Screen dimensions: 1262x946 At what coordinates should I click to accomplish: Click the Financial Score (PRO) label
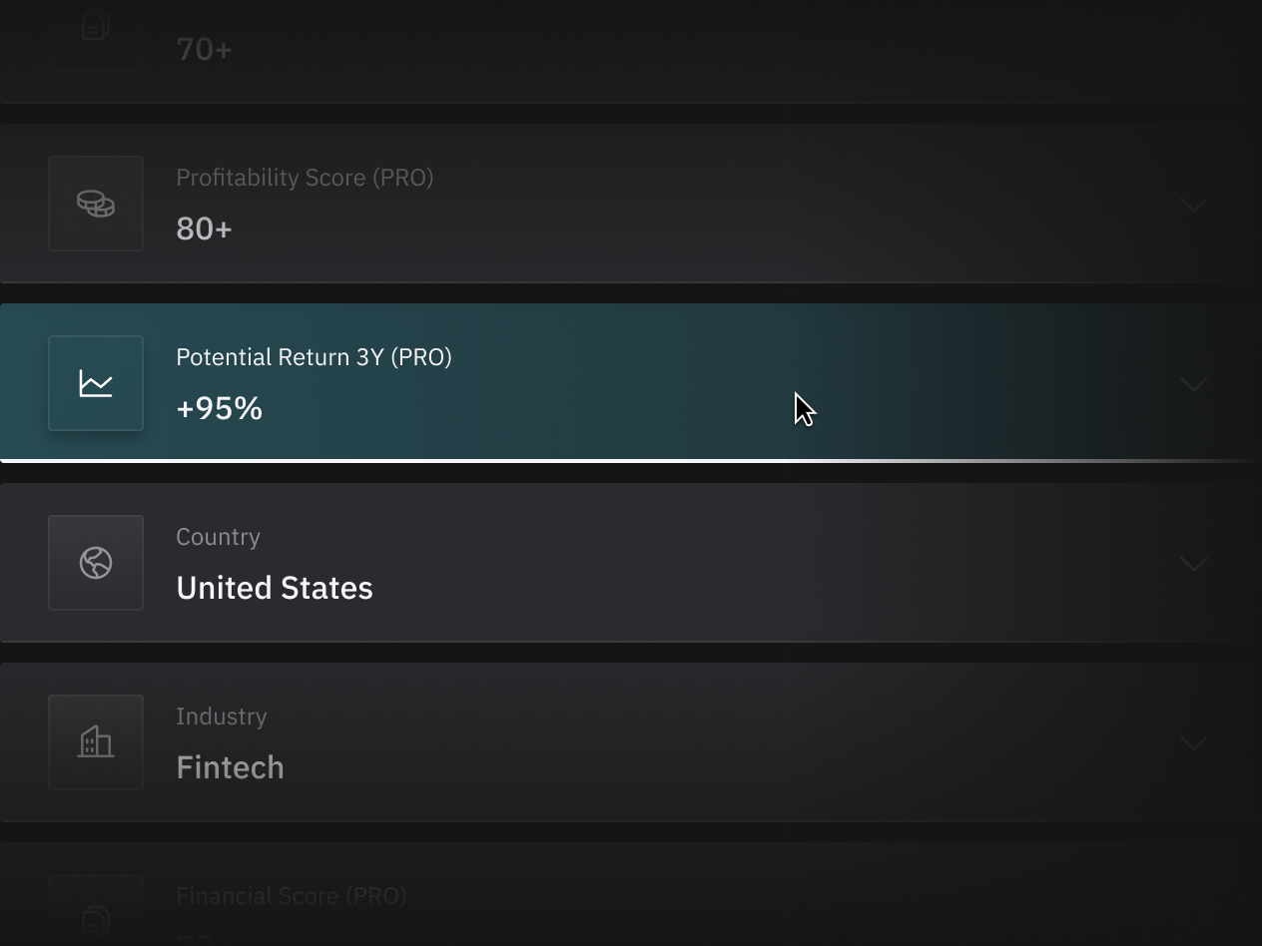tap(292, 896)
